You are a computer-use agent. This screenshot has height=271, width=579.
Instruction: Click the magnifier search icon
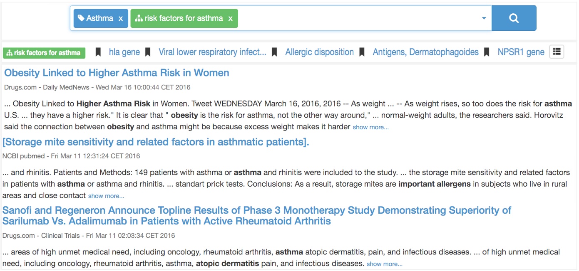(514, 18)
